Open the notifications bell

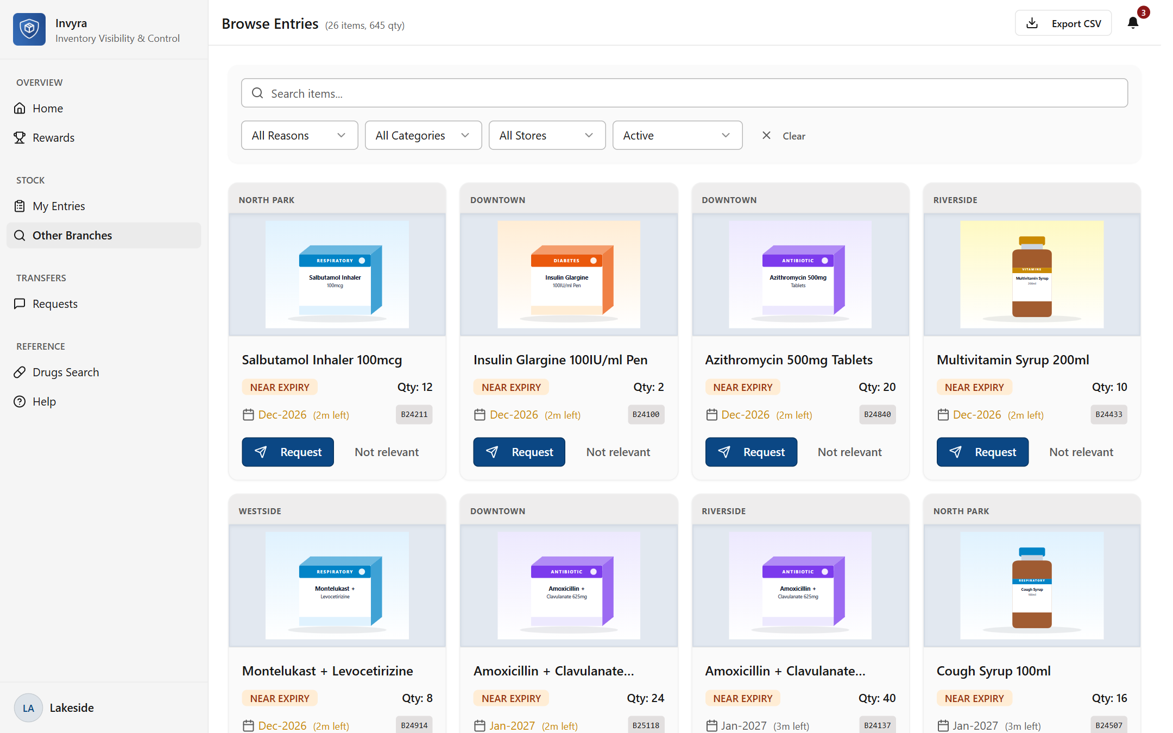[1133, 23]
